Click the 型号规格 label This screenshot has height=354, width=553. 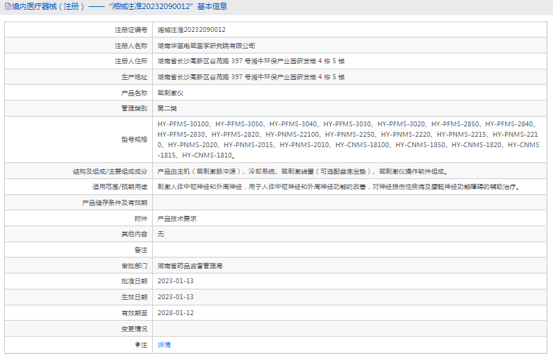(134, 140)
